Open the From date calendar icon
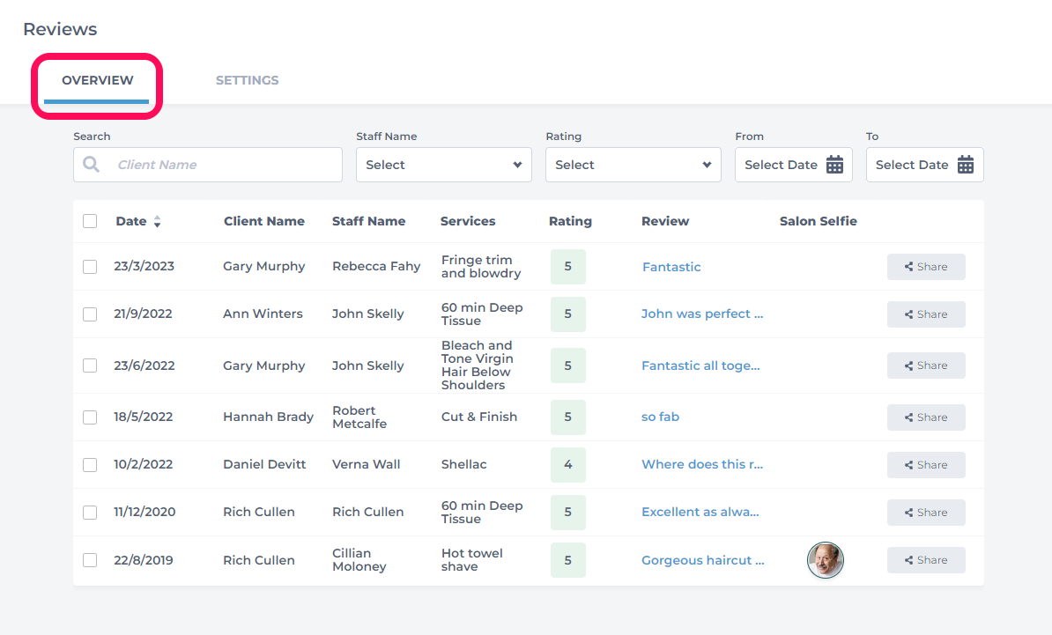 pyautogui.click(x=834, y=165)
